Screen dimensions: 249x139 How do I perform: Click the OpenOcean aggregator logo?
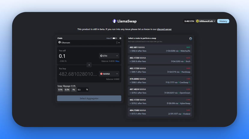[178, 93]
